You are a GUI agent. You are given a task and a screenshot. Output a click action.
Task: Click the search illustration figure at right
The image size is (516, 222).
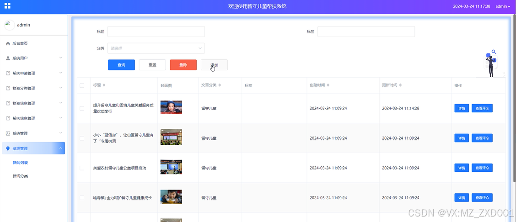491,63
